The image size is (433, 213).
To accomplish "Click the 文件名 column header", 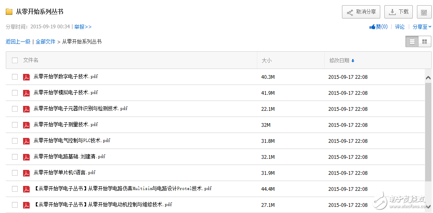I will 31,60.
